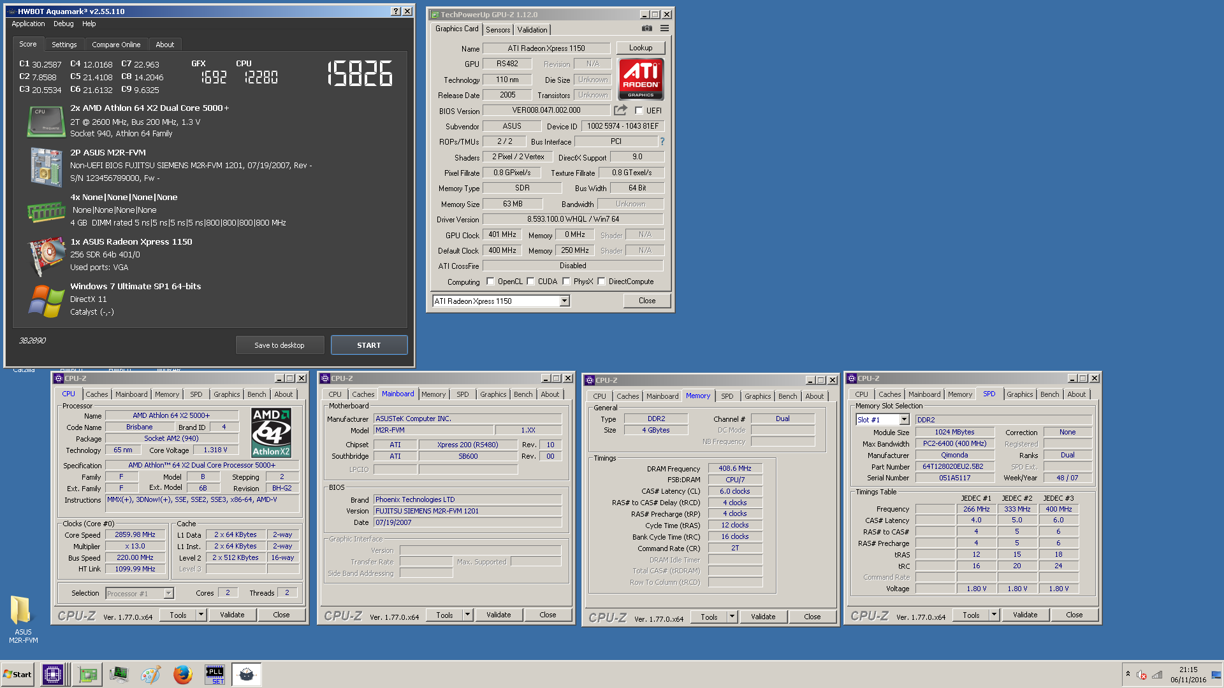The image size is (1224, 688).
Task: Open the PLL SET taskbar icon
Action: [x=214, y=674]
